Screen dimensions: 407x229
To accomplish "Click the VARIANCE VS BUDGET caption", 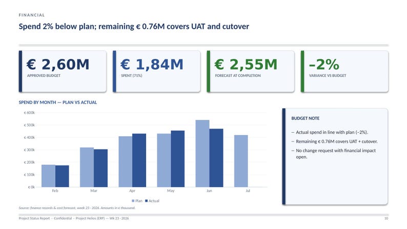I will click(x=328, y=75).
